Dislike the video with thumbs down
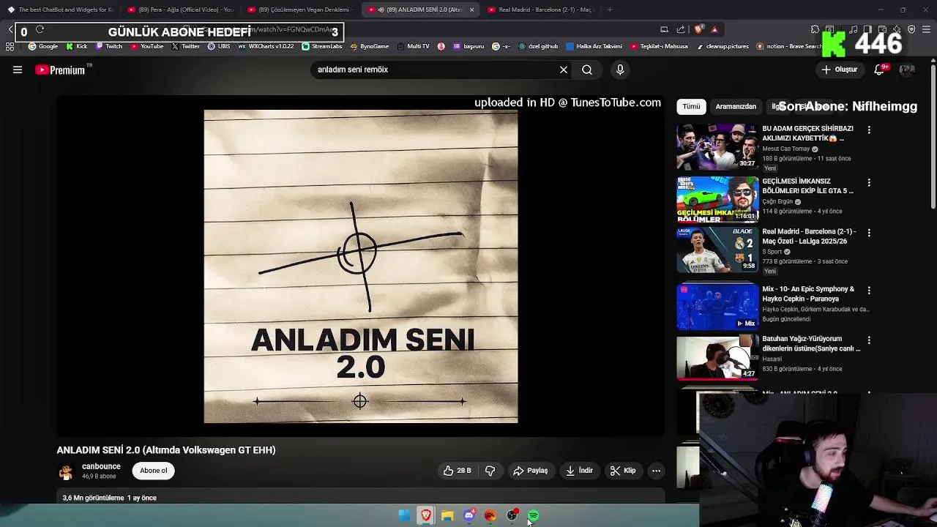 [490, 471]
